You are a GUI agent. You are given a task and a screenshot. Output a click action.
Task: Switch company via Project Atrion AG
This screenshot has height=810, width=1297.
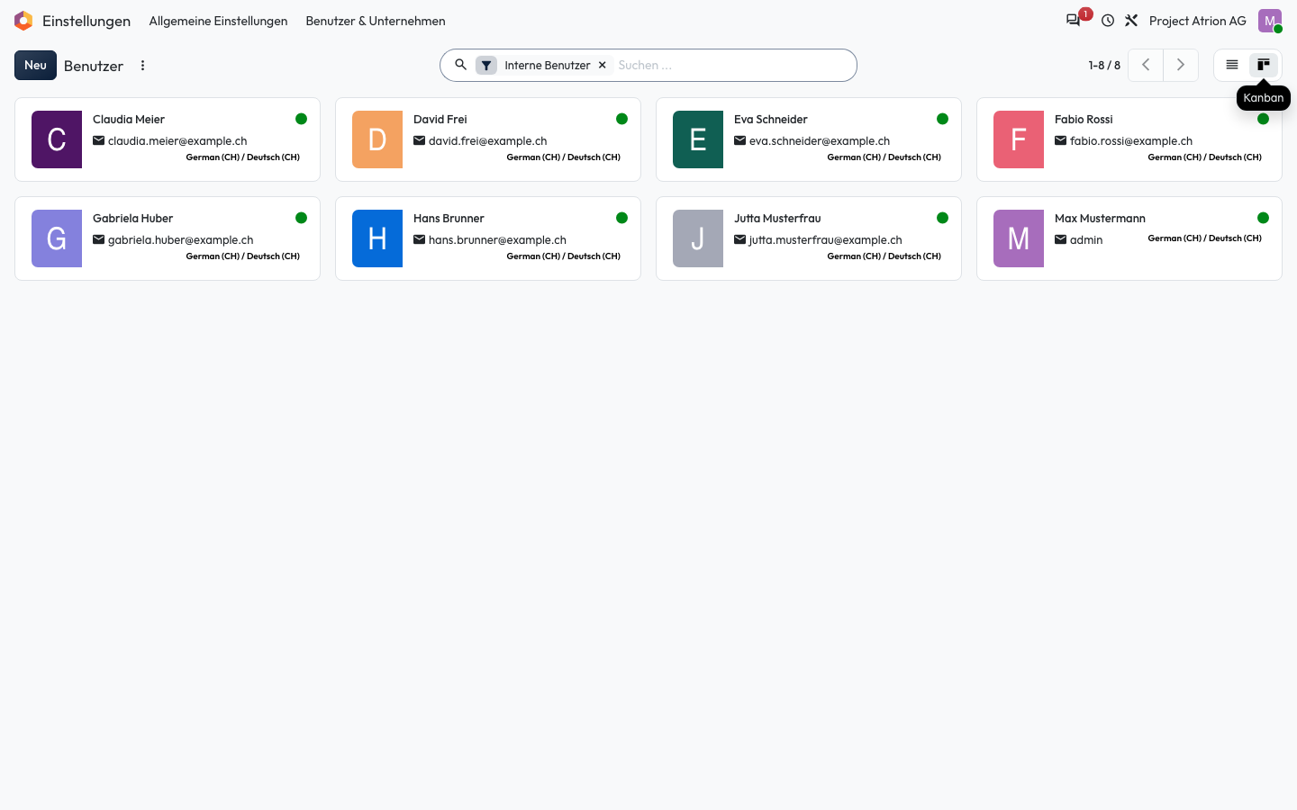click(1198, 21)
